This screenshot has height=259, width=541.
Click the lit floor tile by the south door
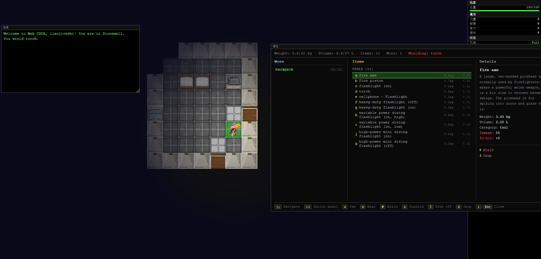[x=218, y=145]
